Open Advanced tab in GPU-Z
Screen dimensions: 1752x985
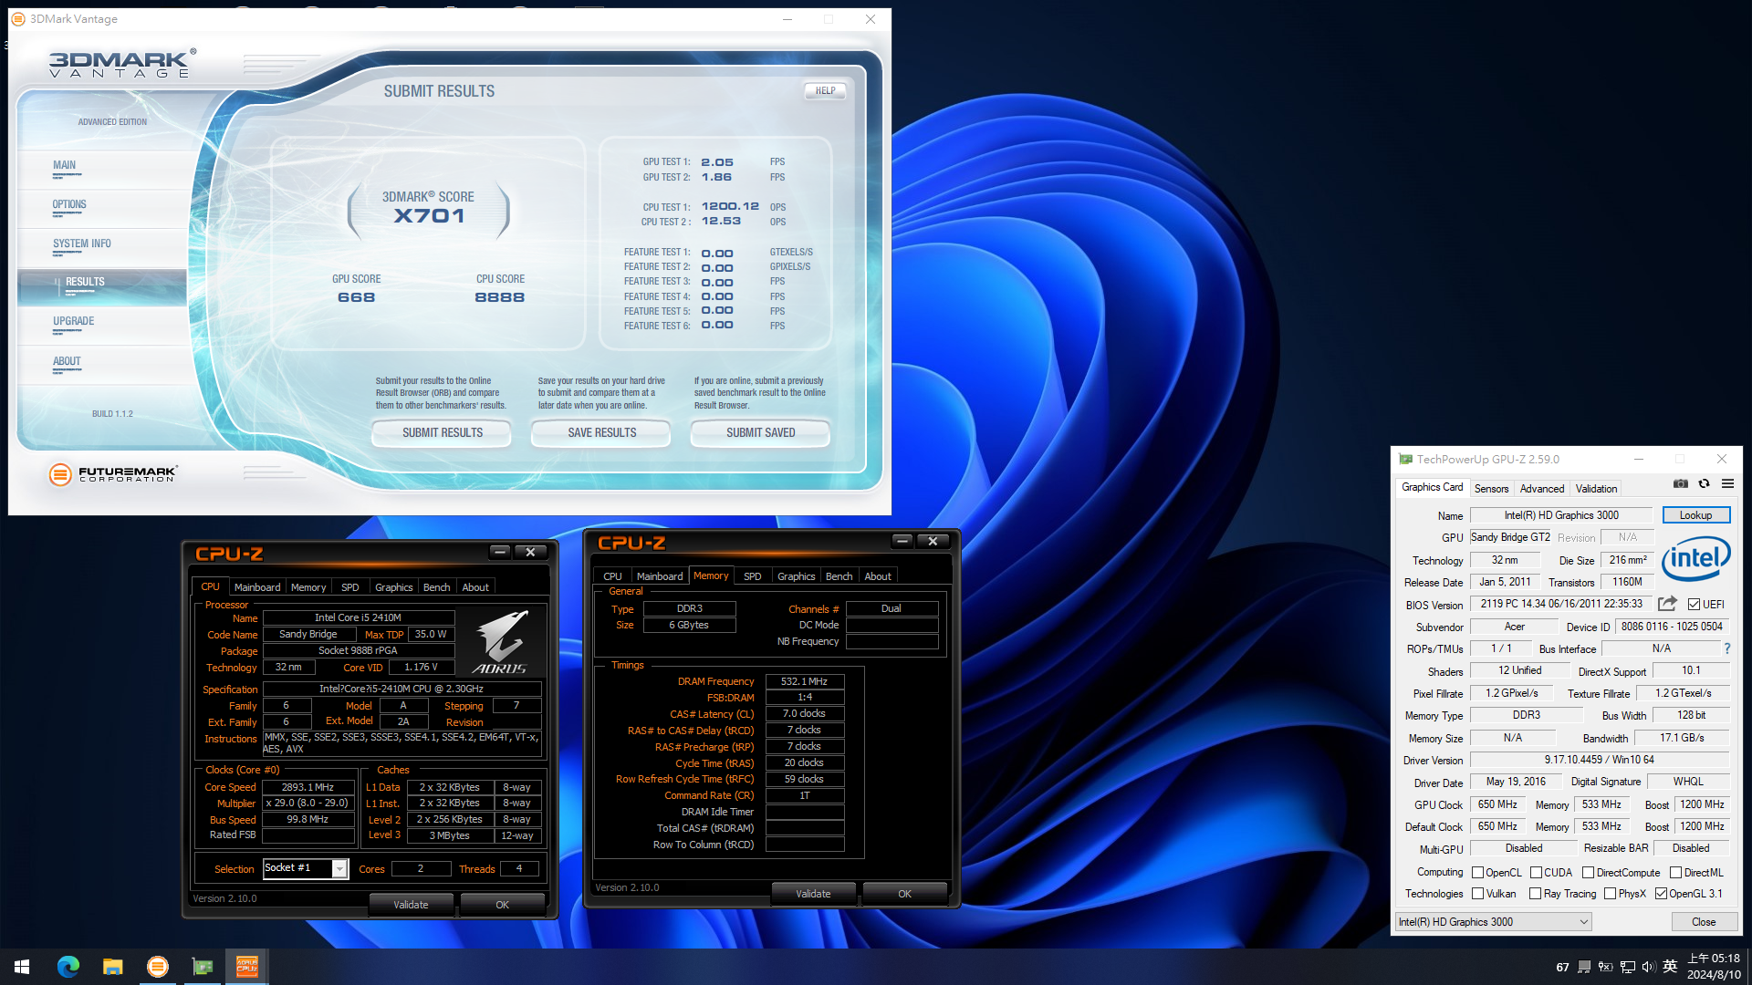1542,489
